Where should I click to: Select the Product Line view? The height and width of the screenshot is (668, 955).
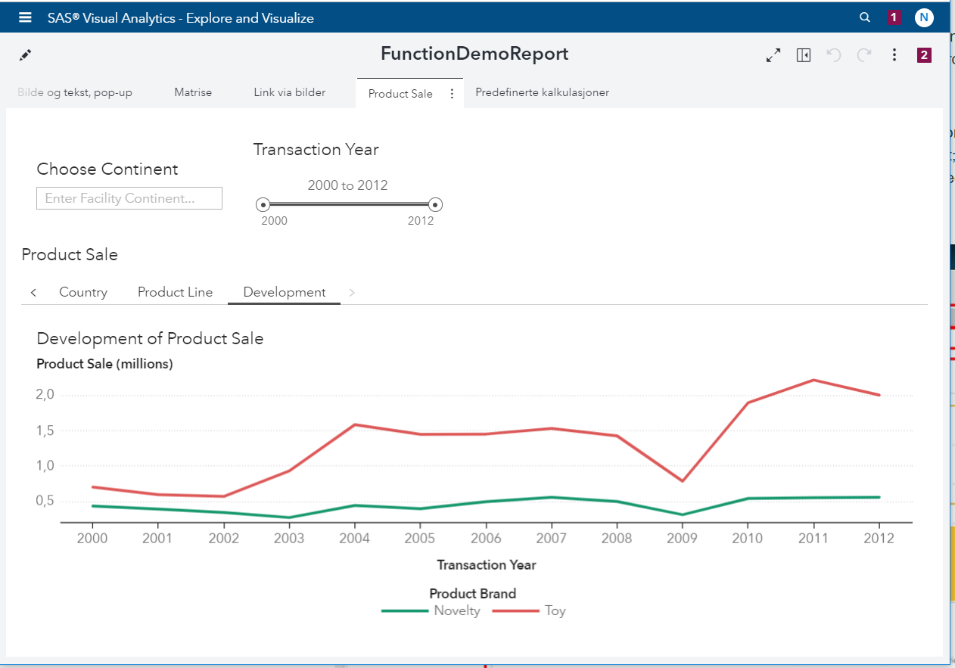175,292
